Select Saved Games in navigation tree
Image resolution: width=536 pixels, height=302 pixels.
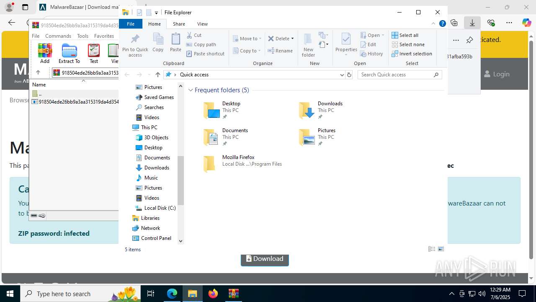click(x=155, y=97)
